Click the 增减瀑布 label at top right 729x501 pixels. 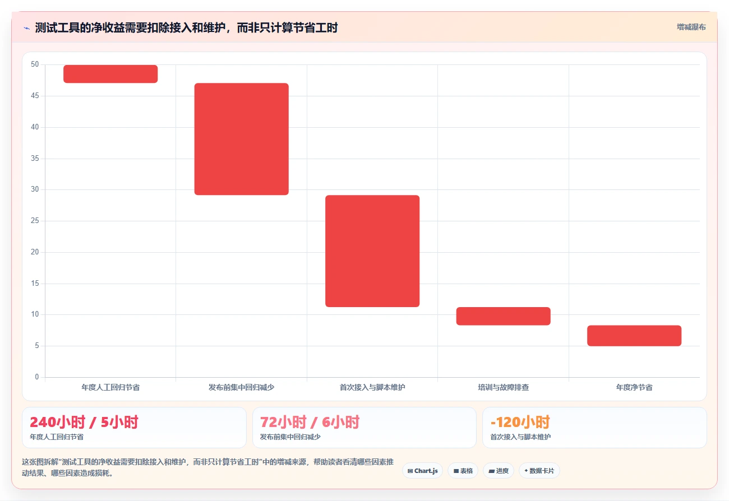(x=691, y=27)
